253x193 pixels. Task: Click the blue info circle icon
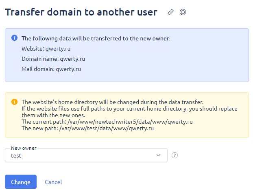(x=14, y=38)
